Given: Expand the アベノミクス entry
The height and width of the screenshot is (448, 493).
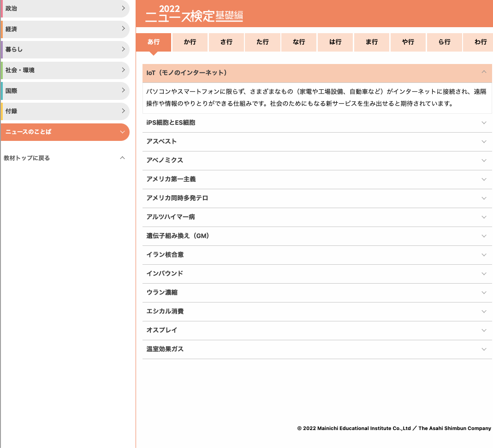Looking at the screenshot, I should (x=317, y=160).
